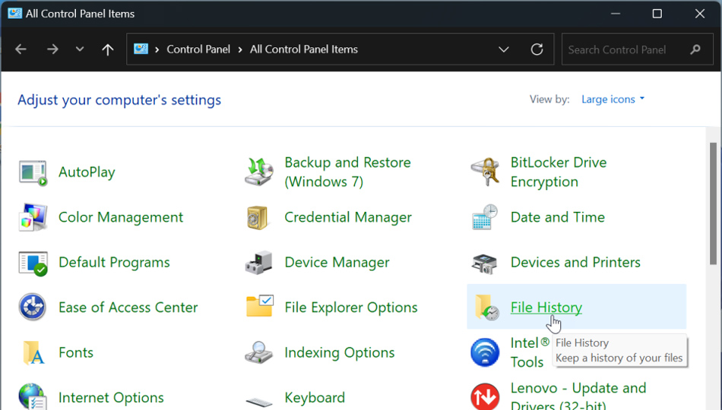Click the Search Control Panel field

[625, 49]
